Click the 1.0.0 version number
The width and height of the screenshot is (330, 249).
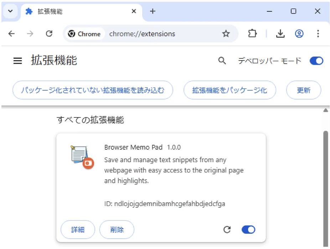(x=174, y=147)
